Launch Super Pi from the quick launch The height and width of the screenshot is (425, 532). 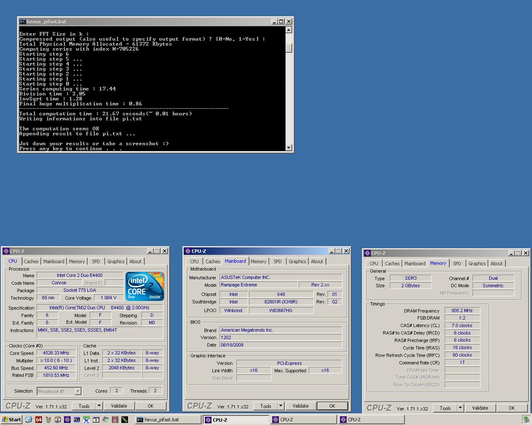[x=86, y=420]
